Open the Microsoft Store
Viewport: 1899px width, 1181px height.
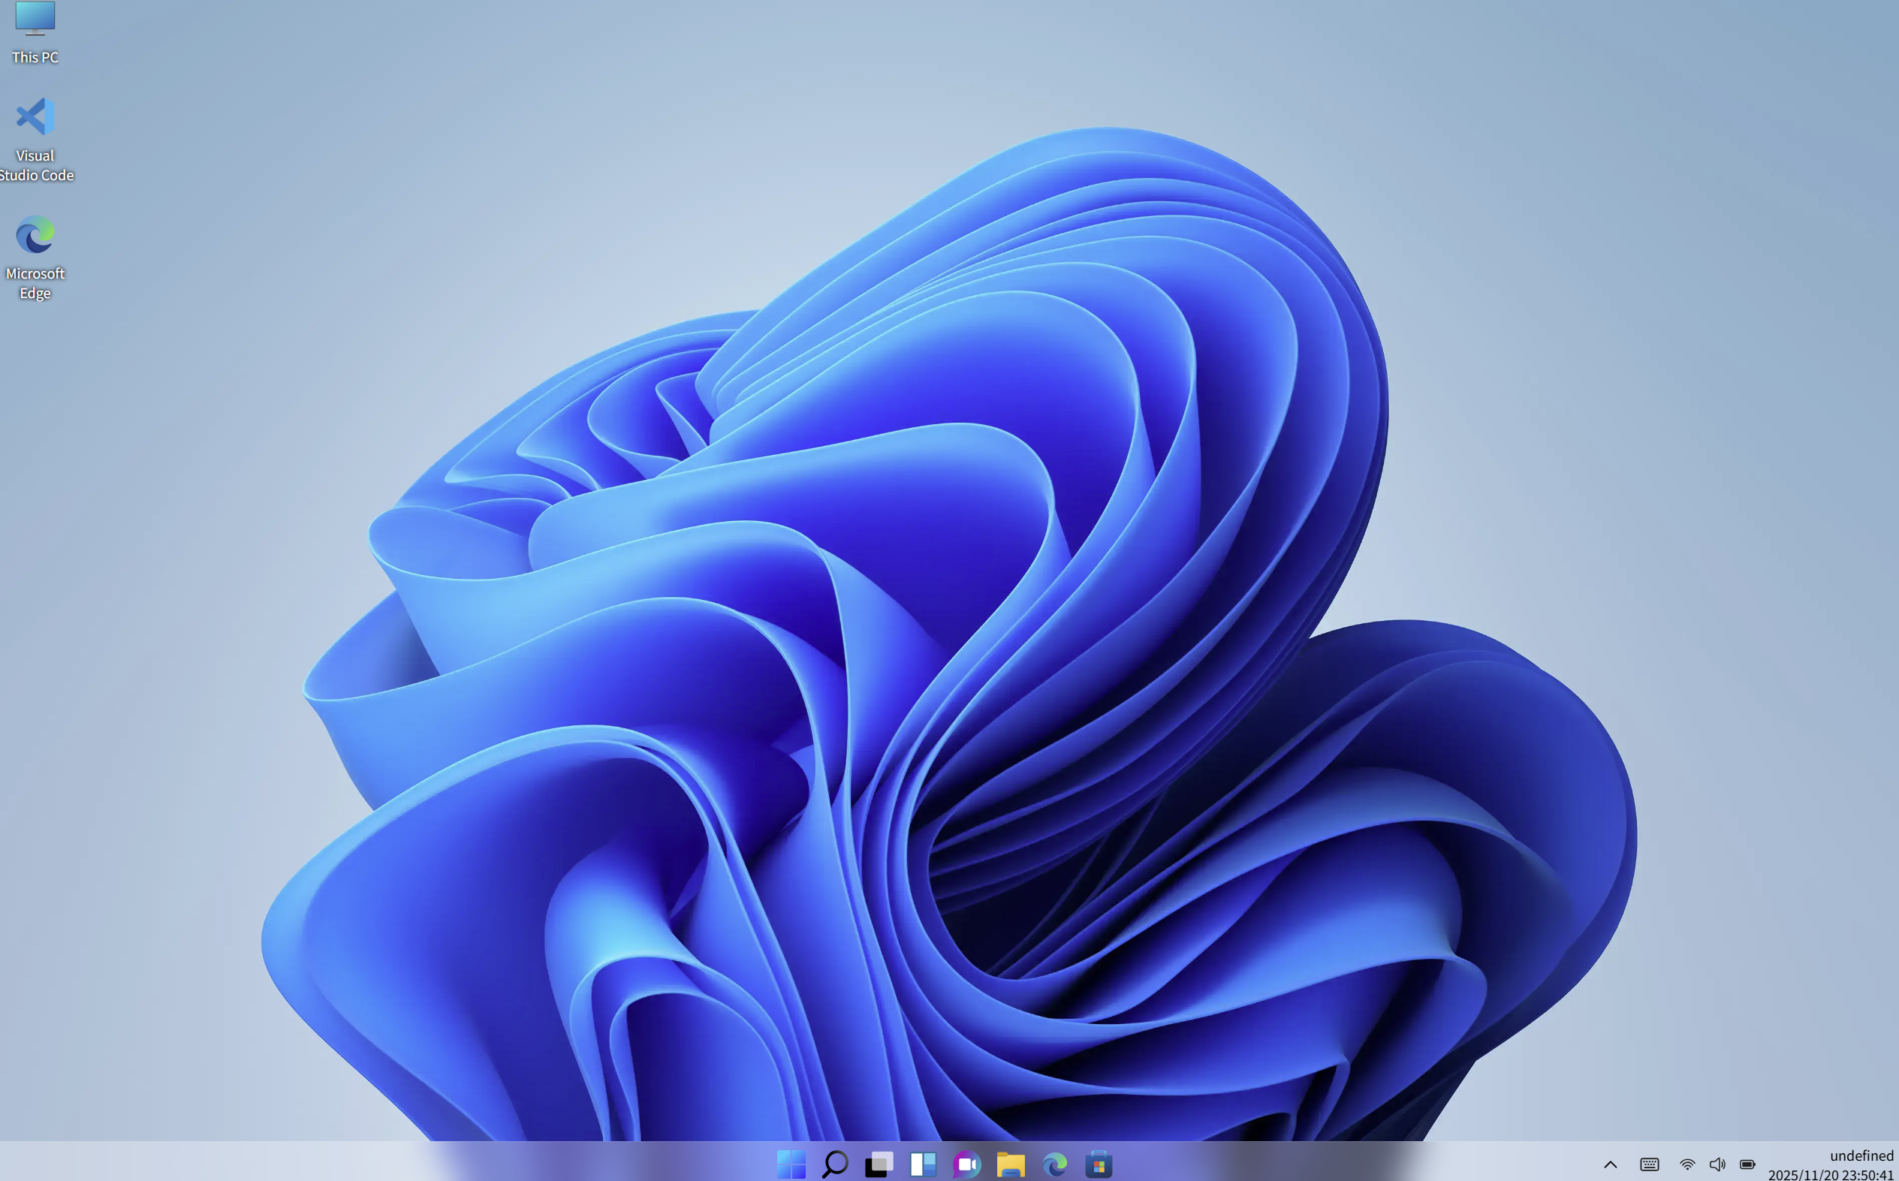coord(1099,1164)
